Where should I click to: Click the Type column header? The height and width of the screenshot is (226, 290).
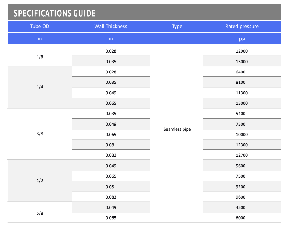177,26
